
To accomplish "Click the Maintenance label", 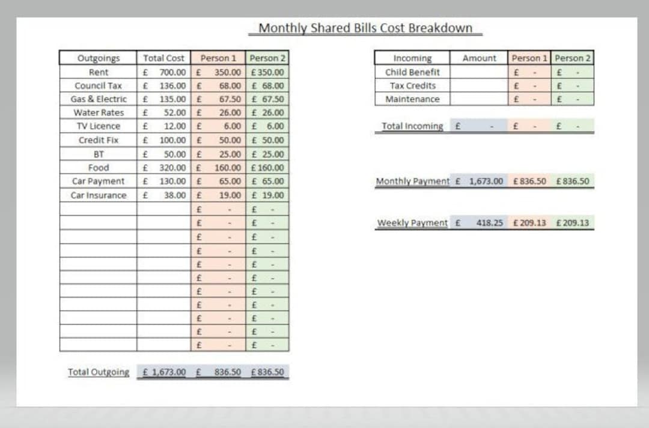I will click(412, 99).
